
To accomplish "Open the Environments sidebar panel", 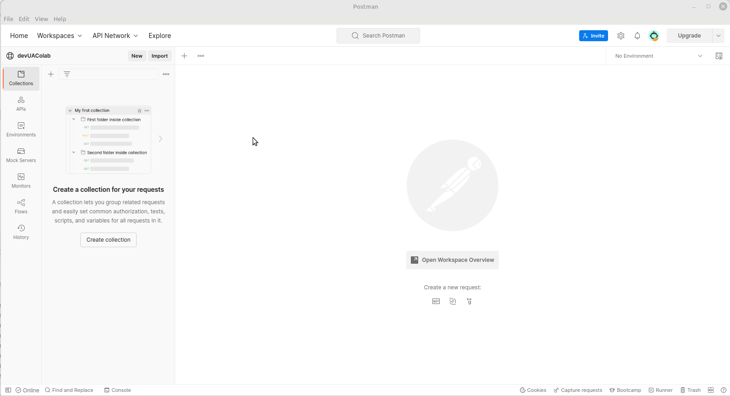I will coord(21,130).
